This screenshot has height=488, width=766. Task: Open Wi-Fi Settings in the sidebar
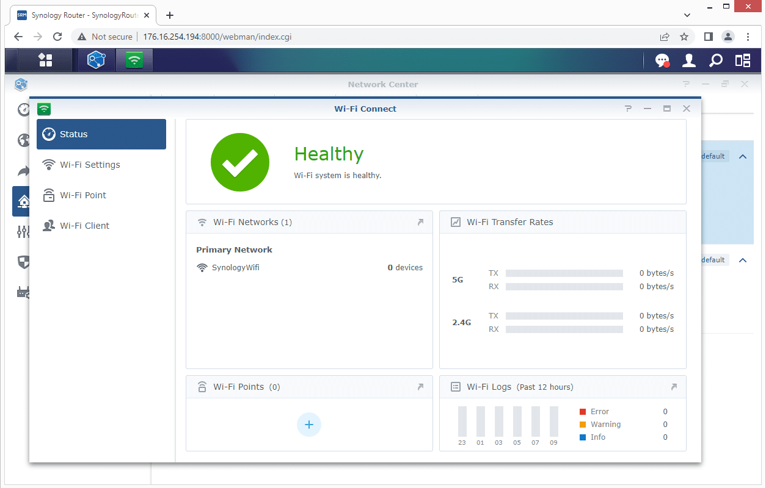pyautogui.click(x=101, y=165)
